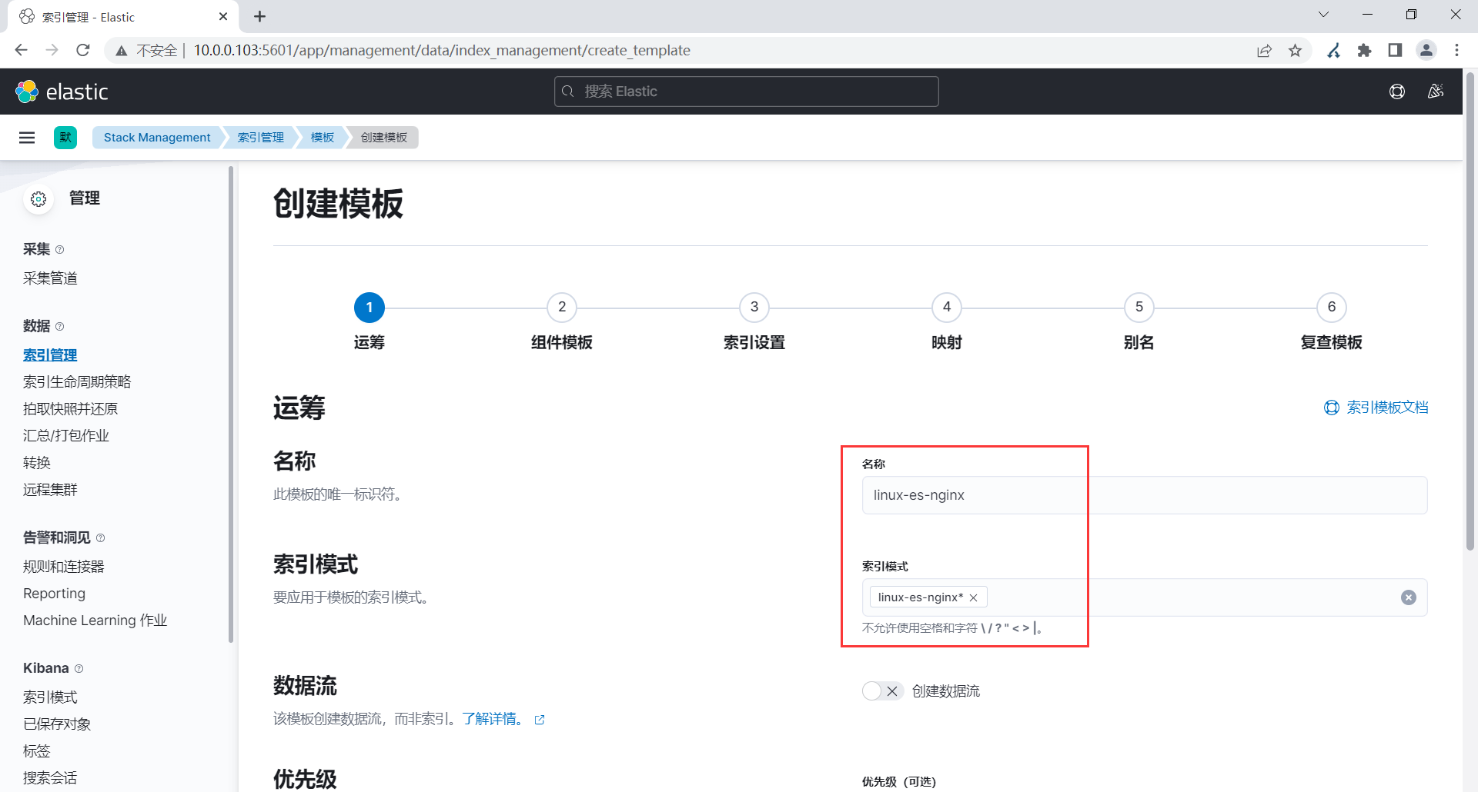This screenshot has width=1478, height=792.
Task: Open the browser extensions puzzle icon
Action: [1365, 50]
